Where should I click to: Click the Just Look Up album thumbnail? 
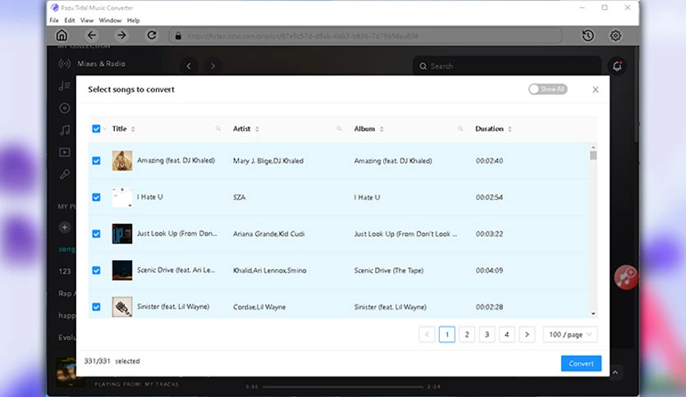(x=122, y=234)
